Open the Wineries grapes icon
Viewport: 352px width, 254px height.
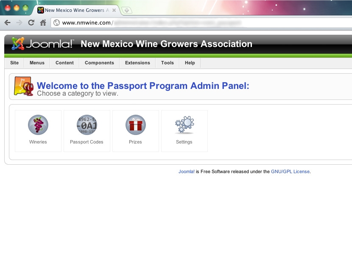[38, 125]
